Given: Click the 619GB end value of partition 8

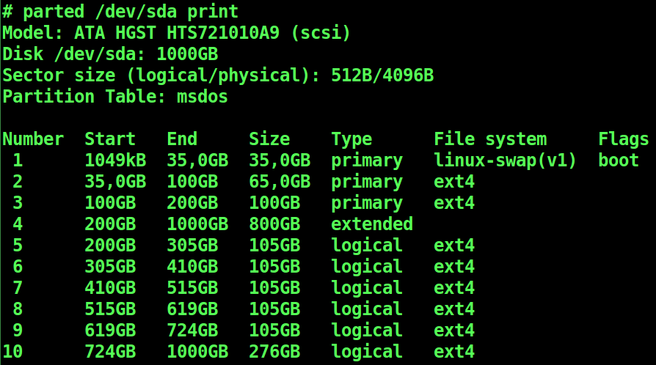Looking at the screenshot, I should click(x=192, y=309).
